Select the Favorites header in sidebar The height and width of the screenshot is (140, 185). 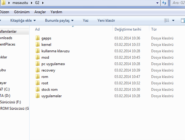[x=8, y=31]
